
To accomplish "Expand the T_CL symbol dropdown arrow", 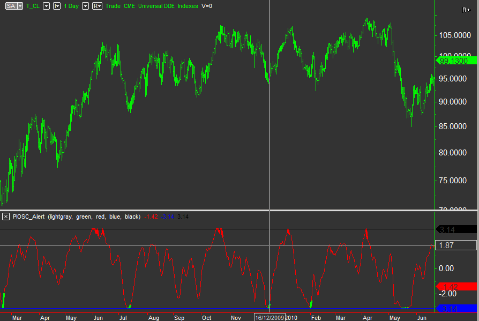I will point(46,6).
